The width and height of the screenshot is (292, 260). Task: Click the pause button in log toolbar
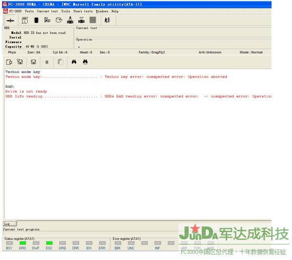click(x=47, y=62)
